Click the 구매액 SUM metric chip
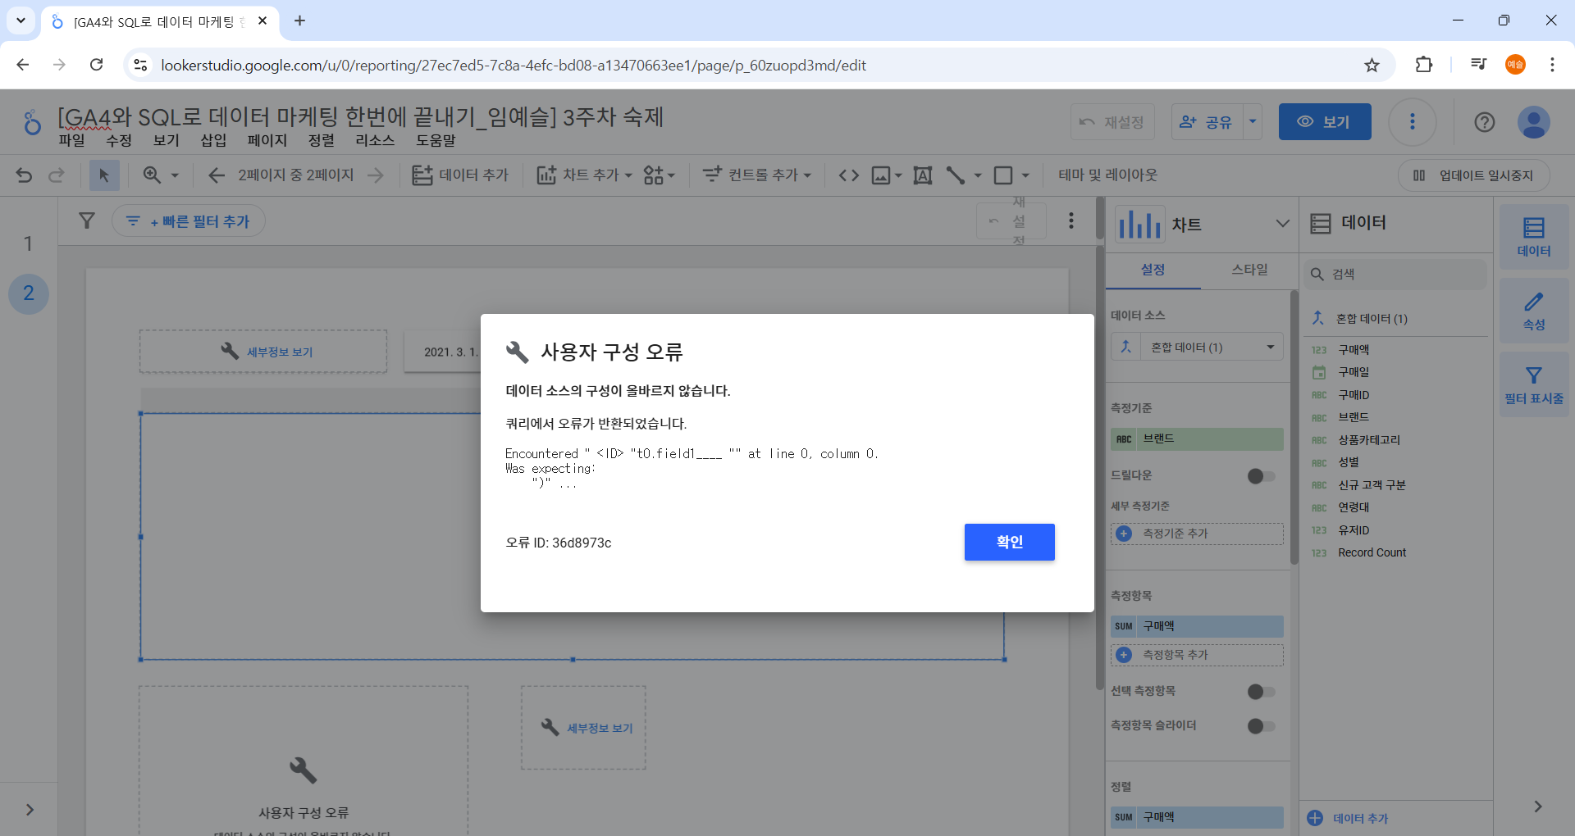 pos(1197,626)
